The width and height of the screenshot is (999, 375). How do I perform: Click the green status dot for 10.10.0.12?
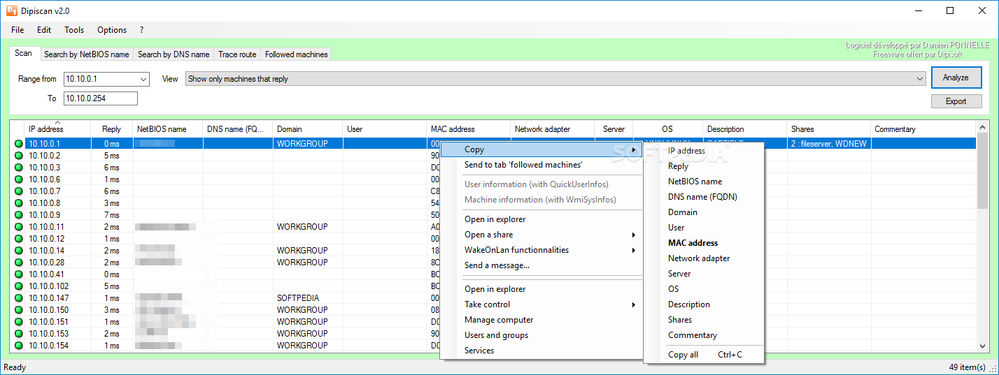click(18, 239)
